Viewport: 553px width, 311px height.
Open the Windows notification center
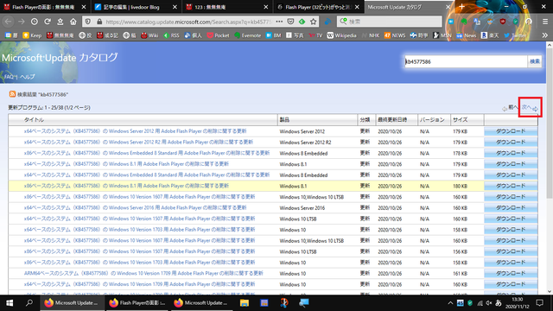tap(539, 303)
